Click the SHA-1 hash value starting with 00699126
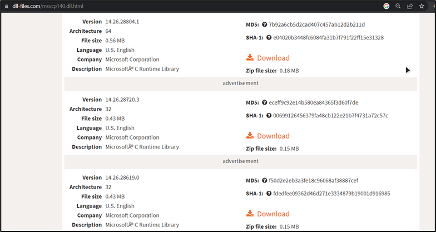Image resolution: width=436 pixels, height=232 pixels. tap(330, 116)
